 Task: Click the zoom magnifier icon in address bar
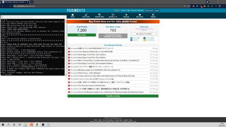(x=185, y=6)
